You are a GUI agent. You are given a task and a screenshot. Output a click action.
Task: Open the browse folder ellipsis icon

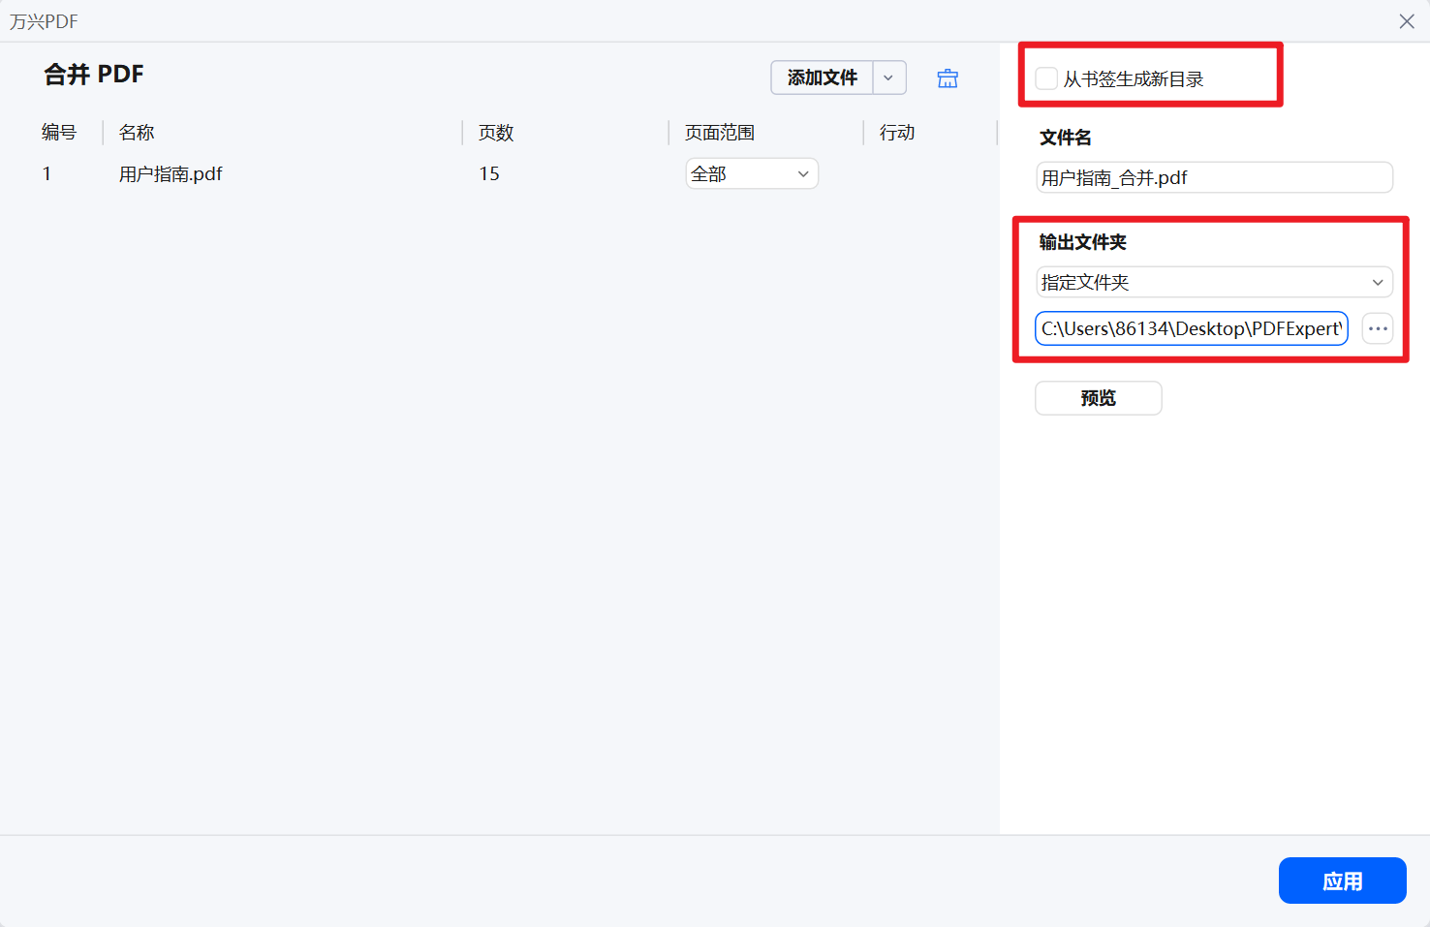click(1377, 328)
